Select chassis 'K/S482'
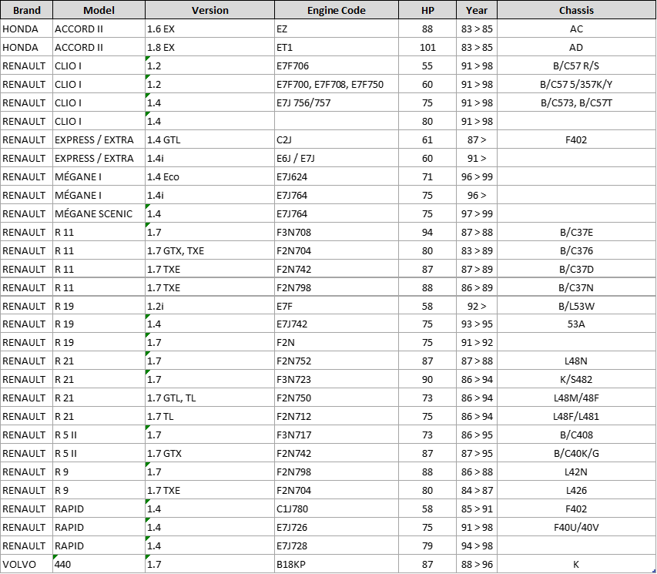This screenshot has width=657, height=574. pyautogui.click(x=577, y=379)
